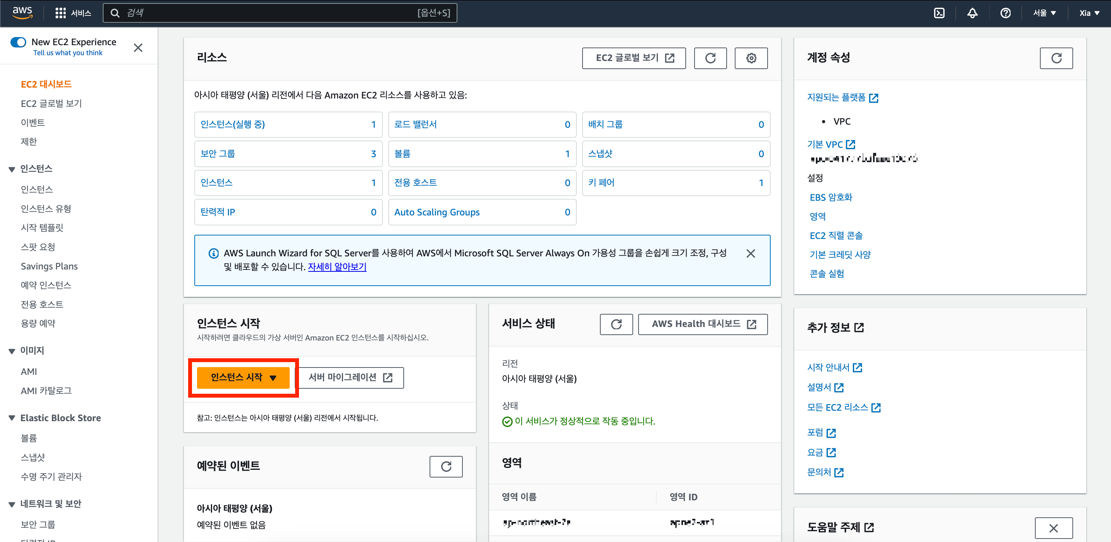Open the 지원되는 플랫폼 link
The height and width of the screenshot is (542, 1111).
click(x=842, y=97)
